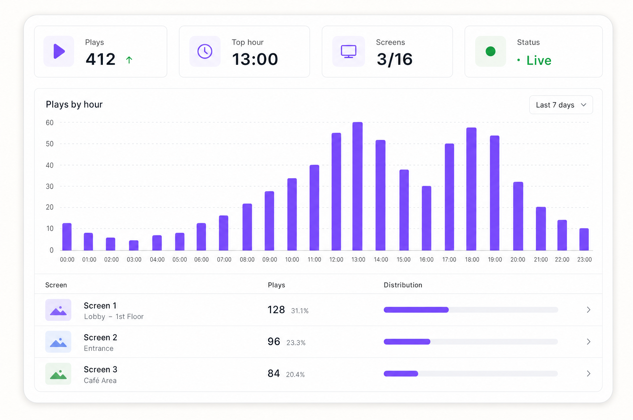
Task: Click the 18:00 bar in the chart
Action: pyautogui.click(x=471, y=189)
